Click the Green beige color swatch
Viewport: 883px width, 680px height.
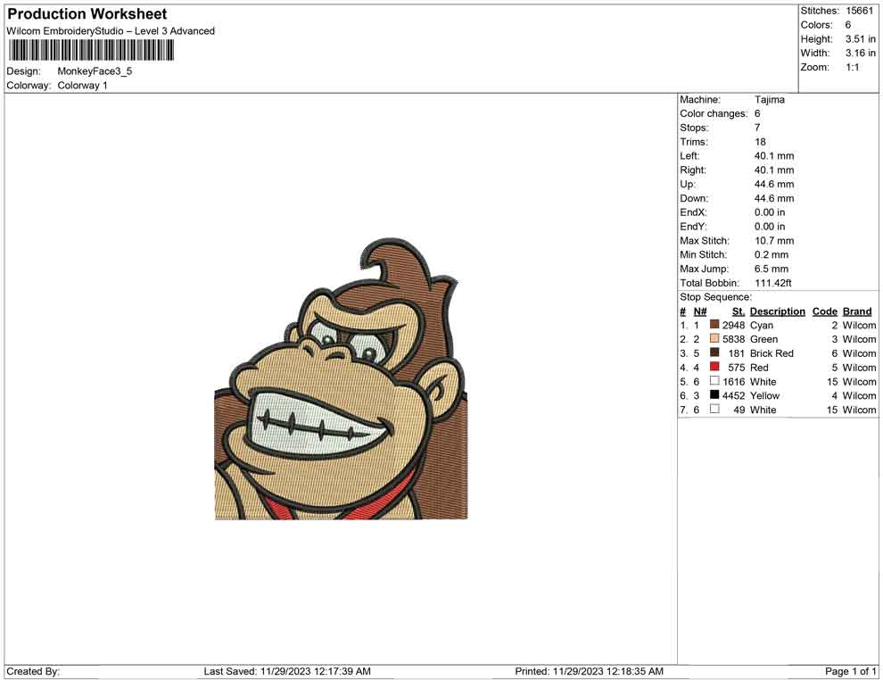click(714, 338)
